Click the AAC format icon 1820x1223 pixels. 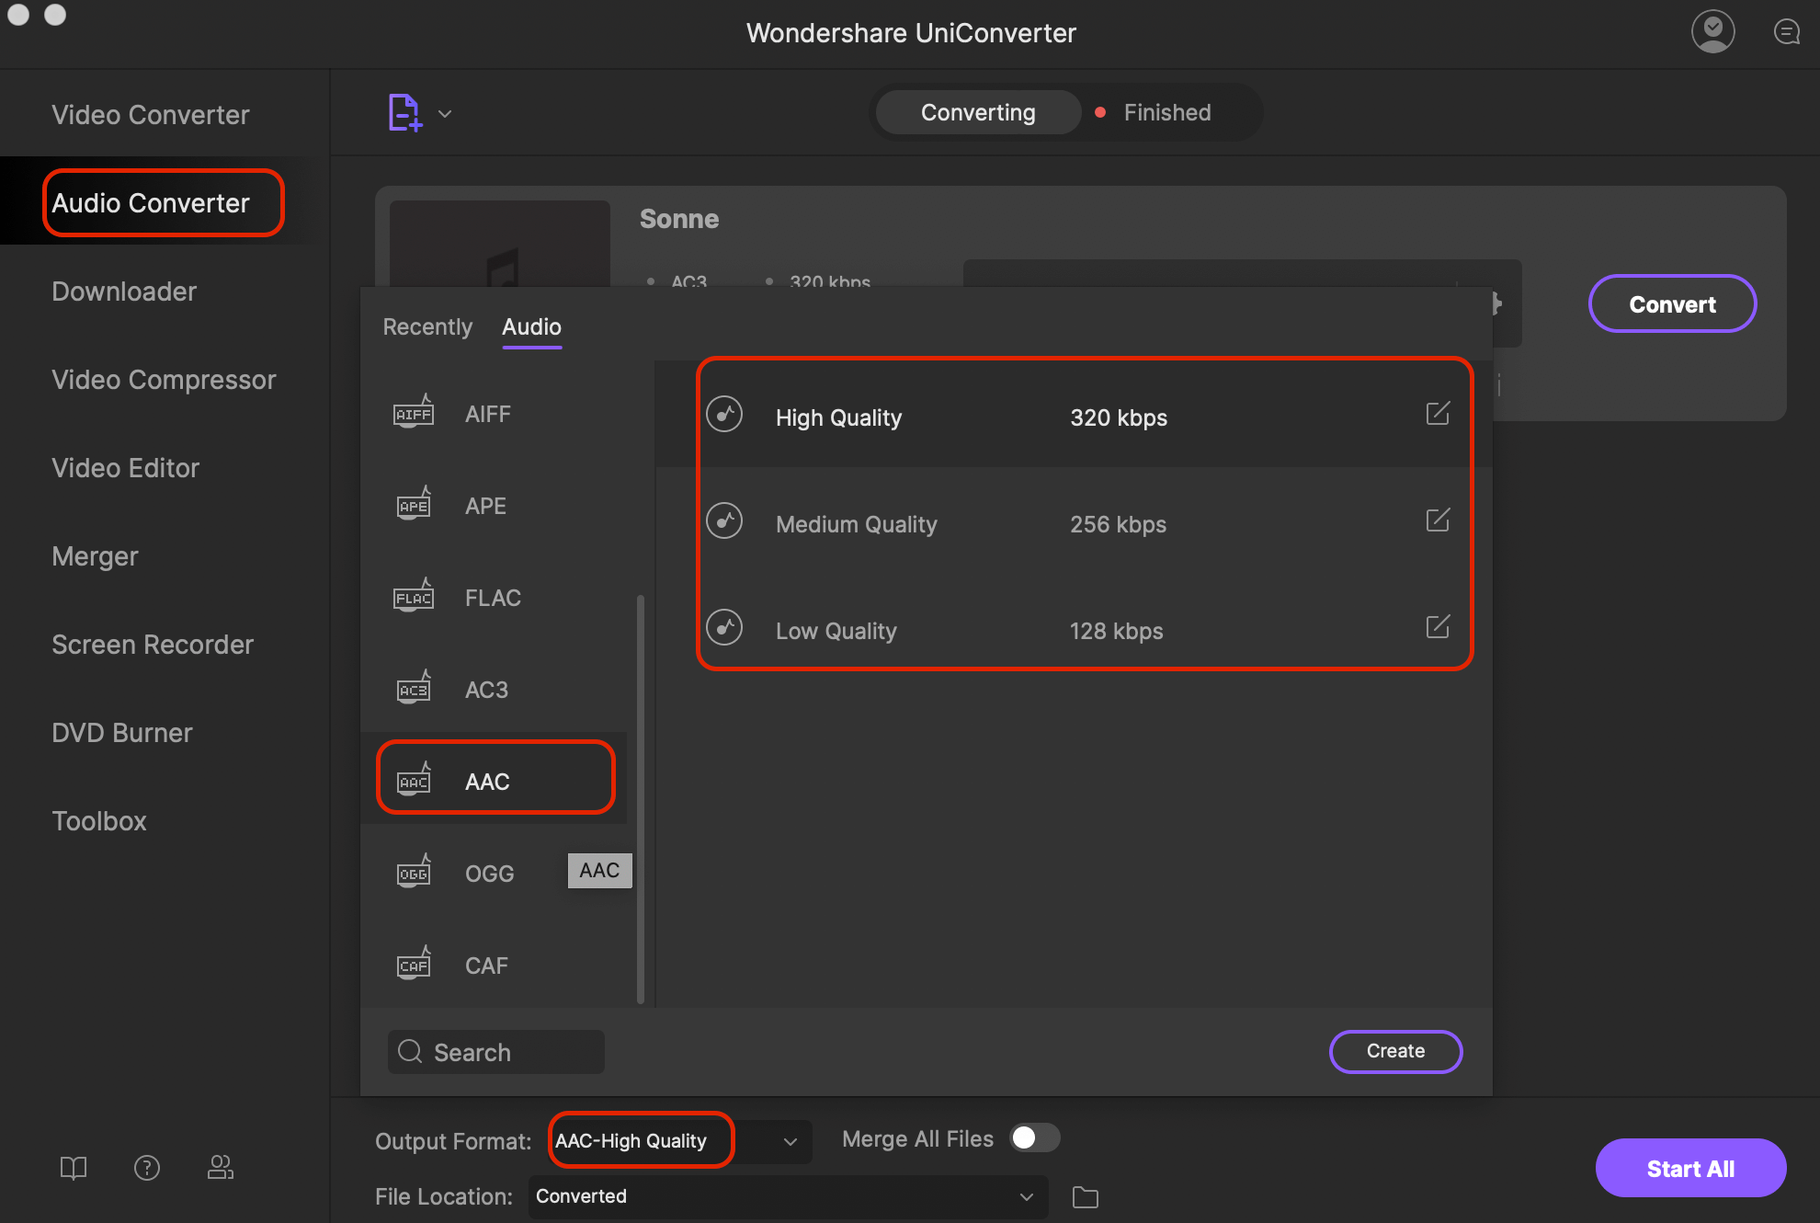414,781
